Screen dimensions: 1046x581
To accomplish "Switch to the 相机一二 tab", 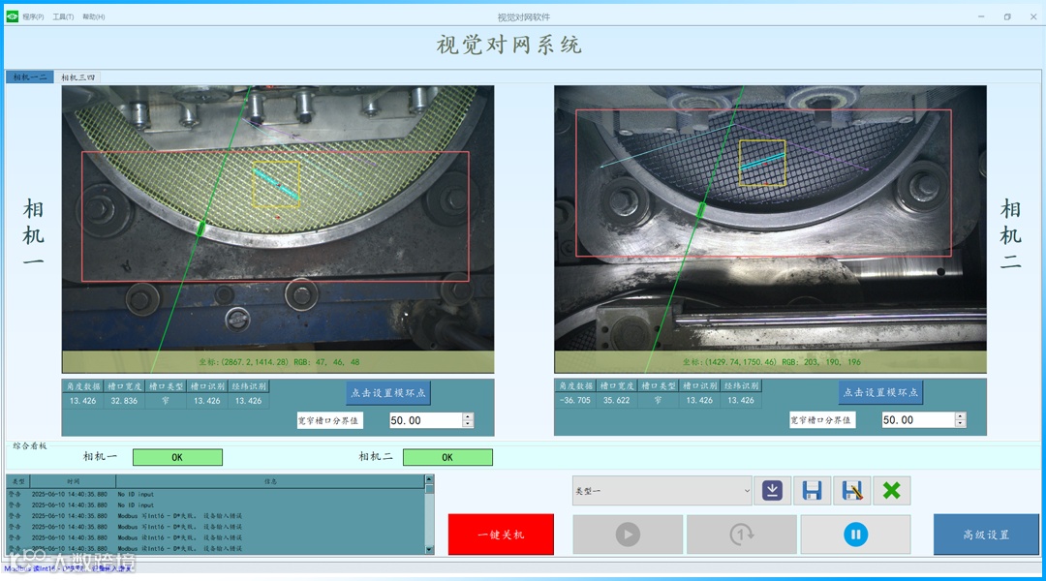I will click(30, 77).
